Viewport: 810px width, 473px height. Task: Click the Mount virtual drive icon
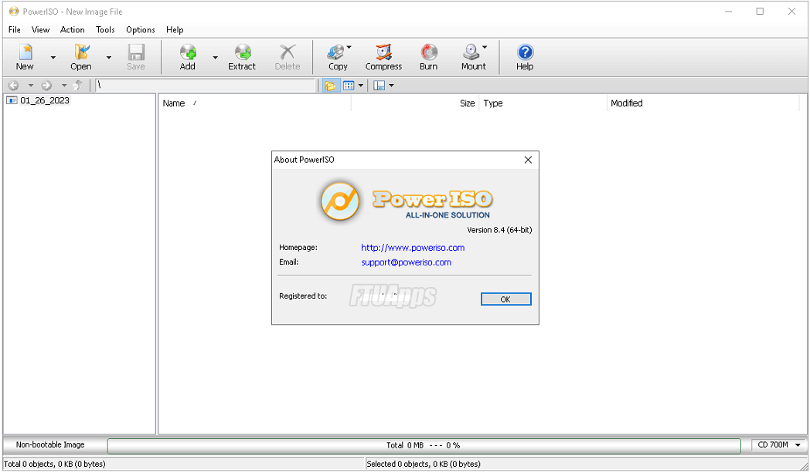pyautogui.click(x=473, y=57)
